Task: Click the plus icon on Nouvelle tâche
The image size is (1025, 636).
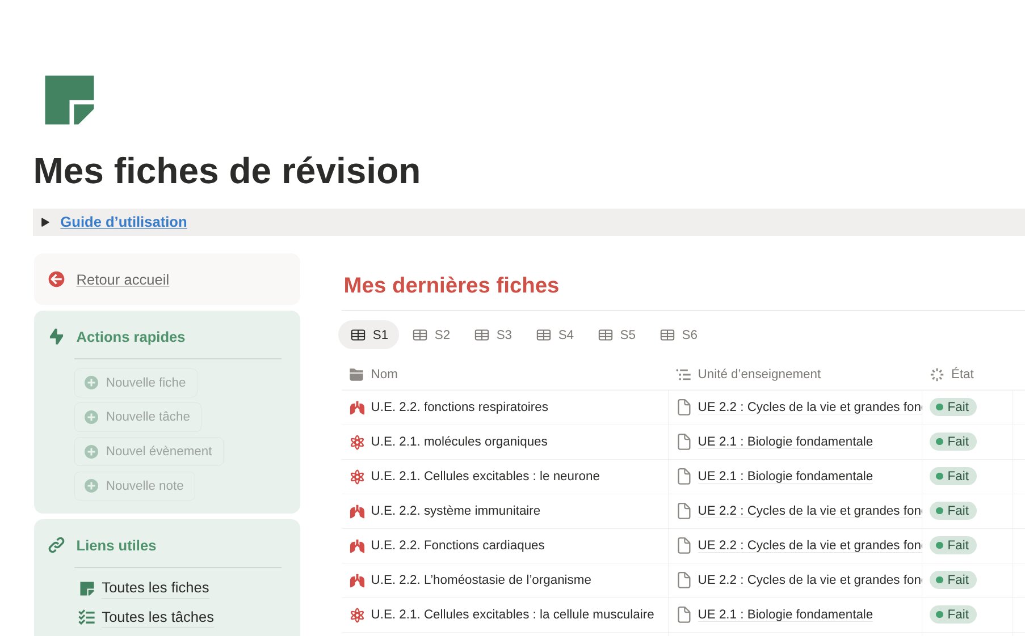Action: (x=91, y=417)
